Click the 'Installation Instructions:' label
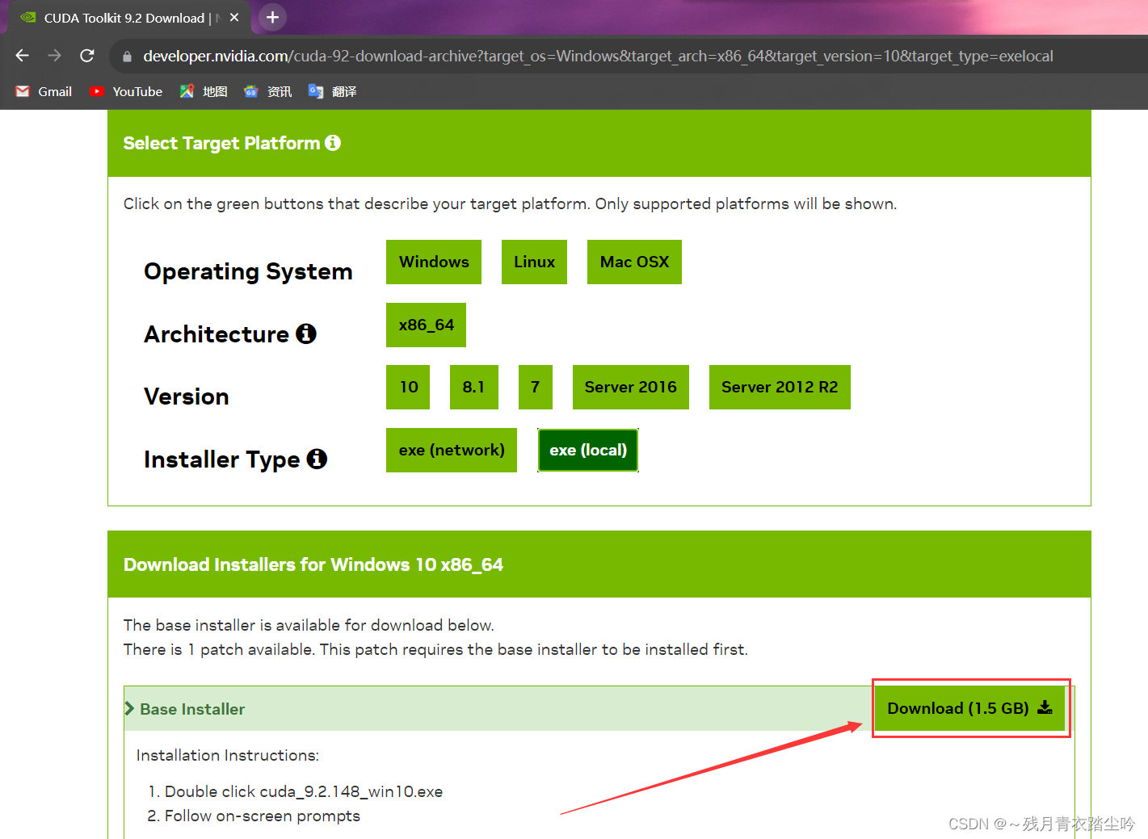Viewport: 1148px width, 839px height. pos(228,755)
